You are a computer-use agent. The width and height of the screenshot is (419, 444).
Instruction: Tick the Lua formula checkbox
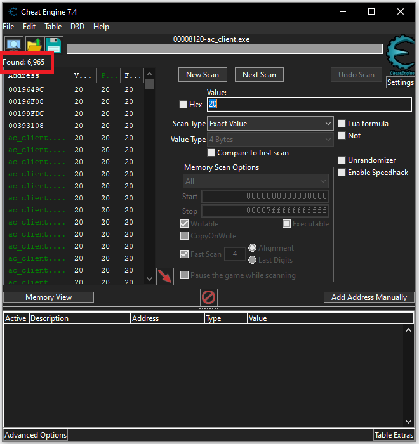click(342, 124)
